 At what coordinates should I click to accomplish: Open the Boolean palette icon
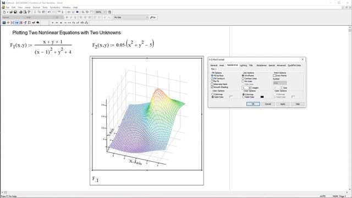point(25,23)
